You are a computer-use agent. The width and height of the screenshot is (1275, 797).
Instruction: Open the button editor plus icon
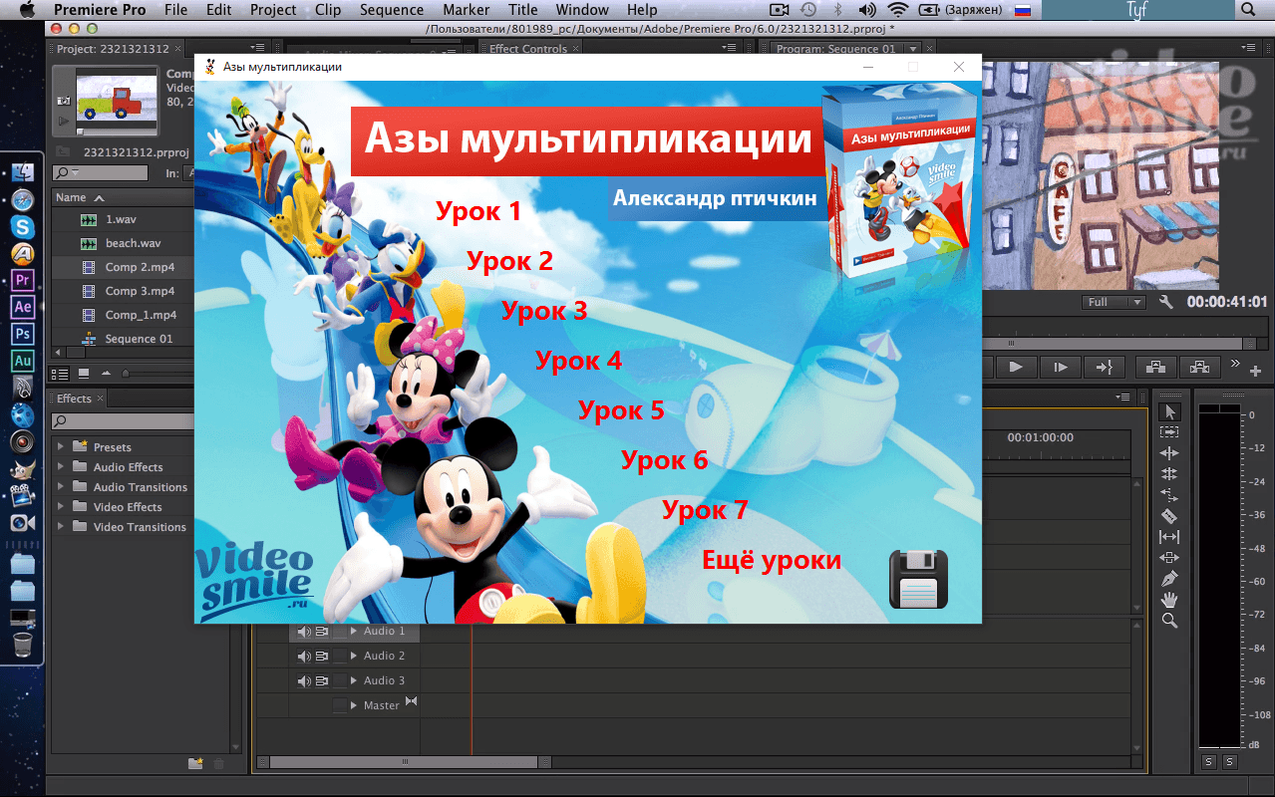coord(1255,371)
